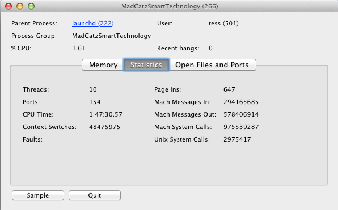Viewport: 338px width, 210px height.
Task: Click the Process Group value MadCatzSmartTechnology
Action: coord(112,36)
